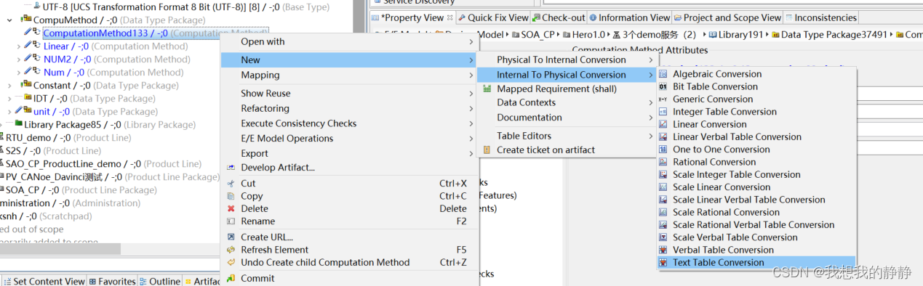Screen dimensions: 923x286
Task: Select Algebraic Conversion icon entry
Action: point(663,74)
